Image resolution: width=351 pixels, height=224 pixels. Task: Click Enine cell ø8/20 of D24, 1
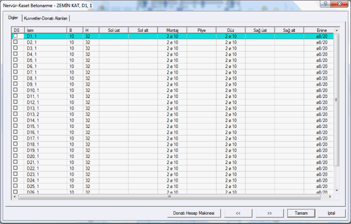pyautogui.click(x=319, y=180)
